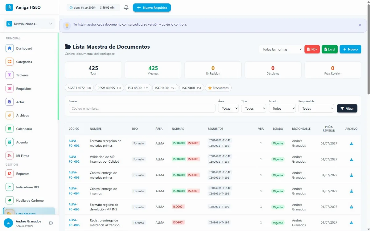Click the Nuevo document button
370x231 pixels.
point(350,49)
